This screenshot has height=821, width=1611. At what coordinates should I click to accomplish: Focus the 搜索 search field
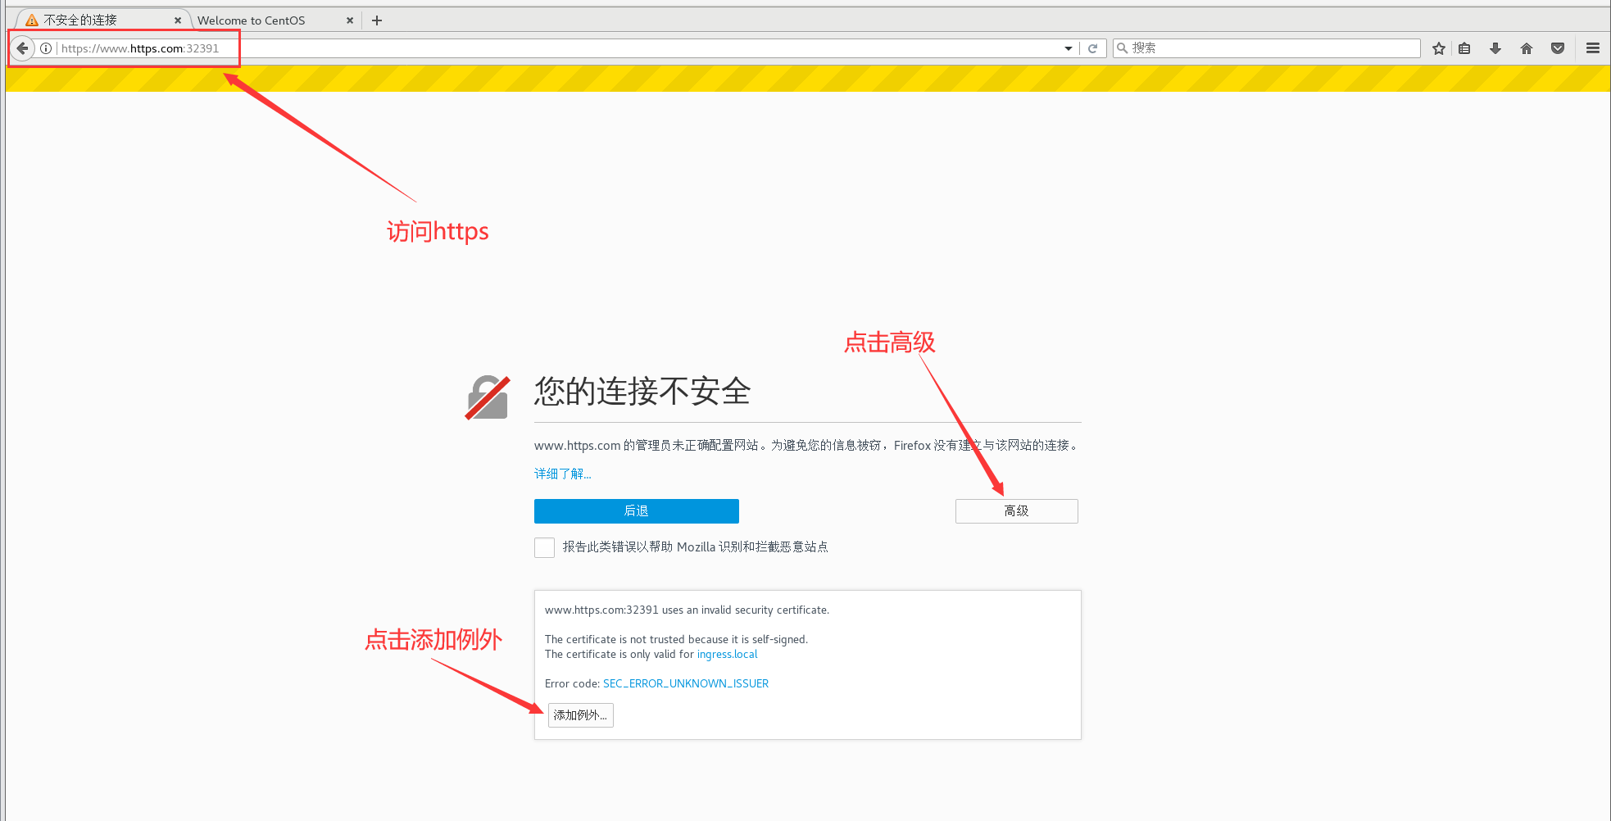[x=1267, y=48]
